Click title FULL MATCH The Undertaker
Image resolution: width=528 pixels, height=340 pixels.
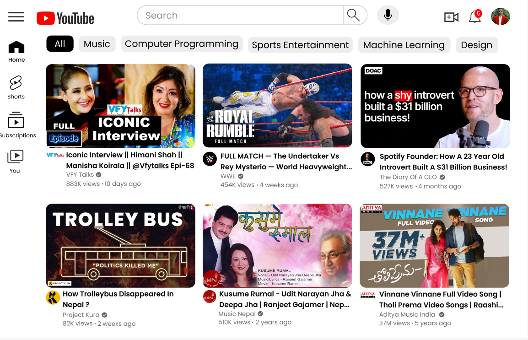click(x=286, y=162)
